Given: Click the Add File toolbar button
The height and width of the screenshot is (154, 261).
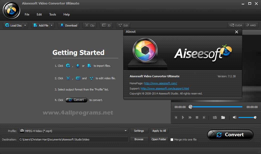Looking at the screenshot, I should tap(40, 25).
